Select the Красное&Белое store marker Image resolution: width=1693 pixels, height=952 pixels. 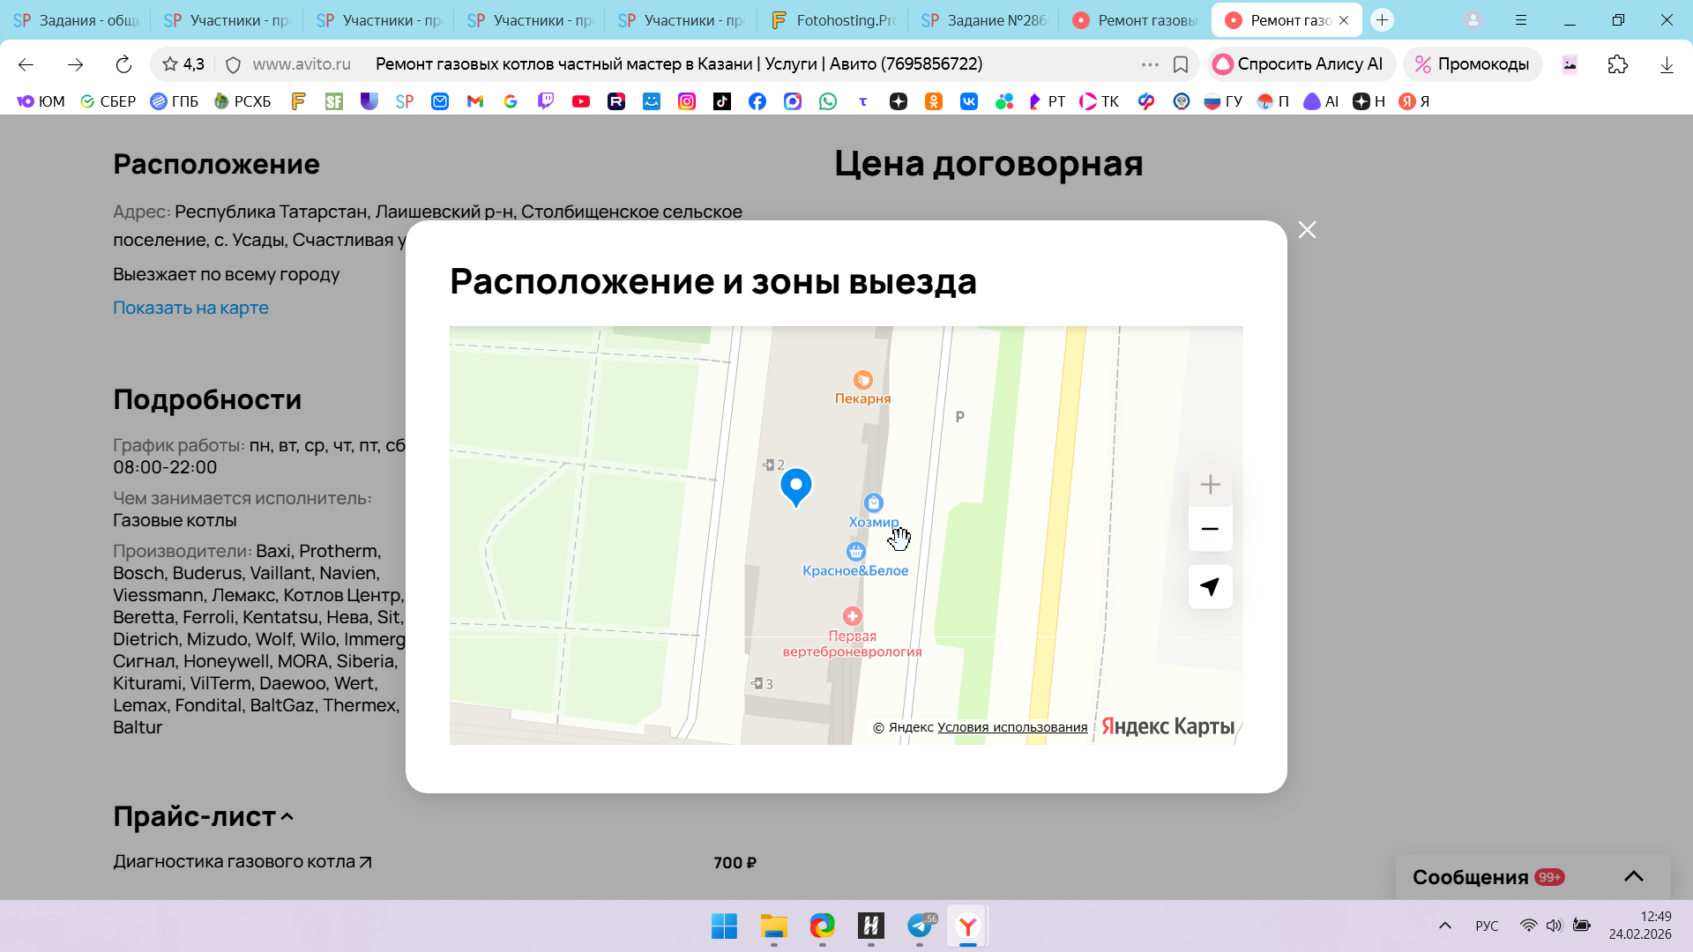[855, 553]
